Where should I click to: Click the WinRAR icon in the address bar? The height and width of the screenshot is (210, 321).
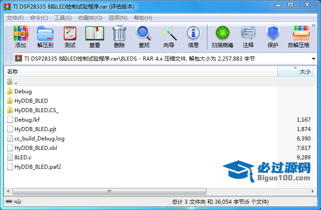18,58
